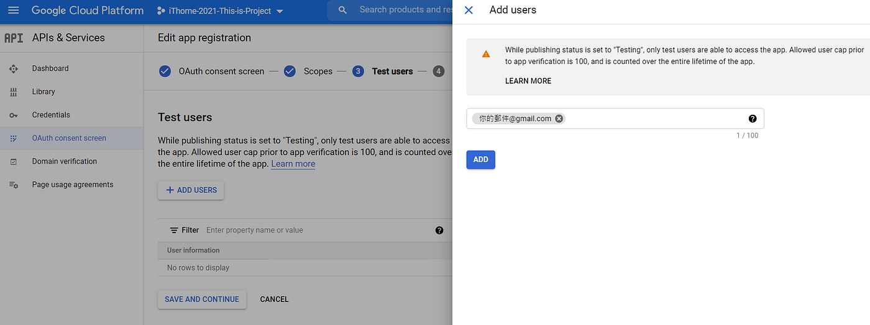Screen dimensions: 870x325
Task: Click SAVE AND CONTINUE
Action: [202, 299]
